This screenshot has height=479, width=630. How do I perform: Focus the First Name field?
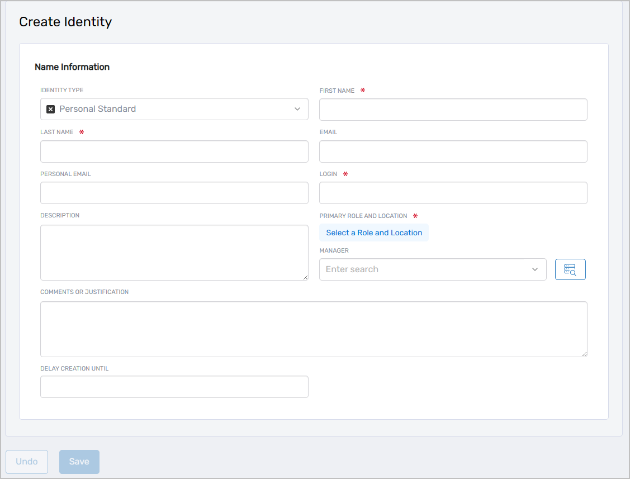pos(453,110)
